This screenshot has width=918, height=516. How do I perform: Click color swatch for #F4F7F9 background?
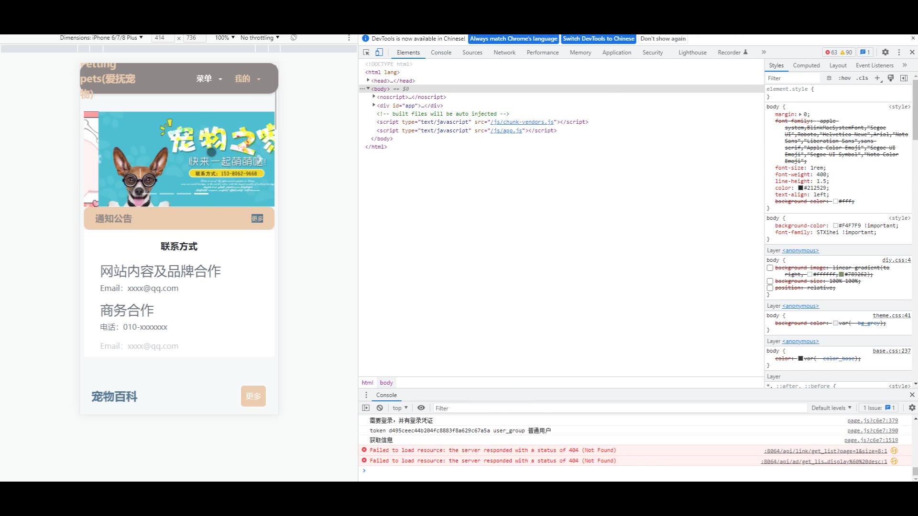tap(835, 226)
